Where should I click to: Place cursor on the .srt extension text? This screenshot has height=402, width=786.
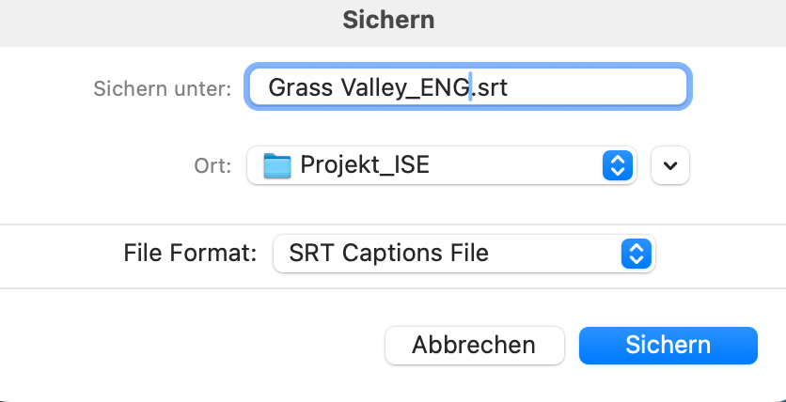pos(490,87)
